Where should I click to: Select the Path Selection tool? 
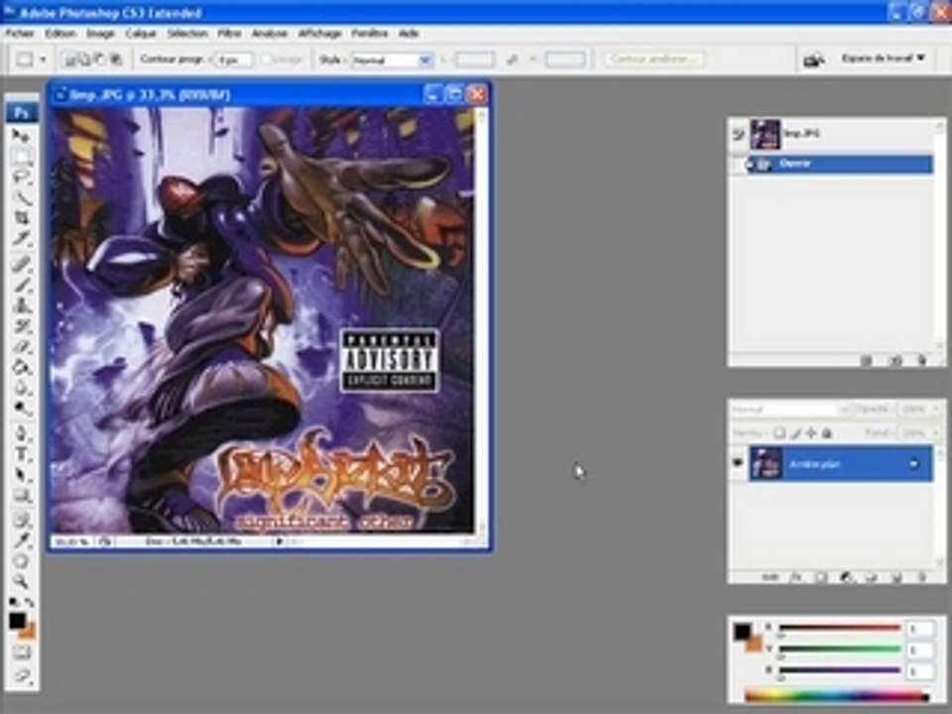tap(22, 475)
